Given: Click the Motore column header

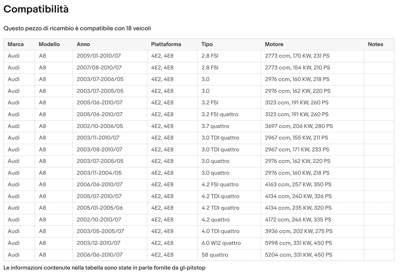Looking at the screenshot, I should coord(274,44).
